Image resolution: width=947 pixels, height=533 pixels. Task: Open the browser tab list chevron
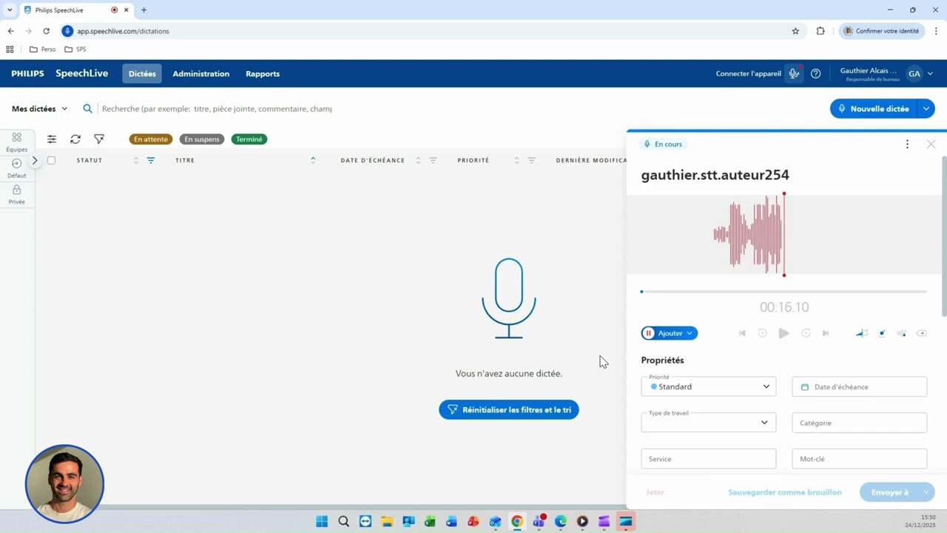[10, 10]
